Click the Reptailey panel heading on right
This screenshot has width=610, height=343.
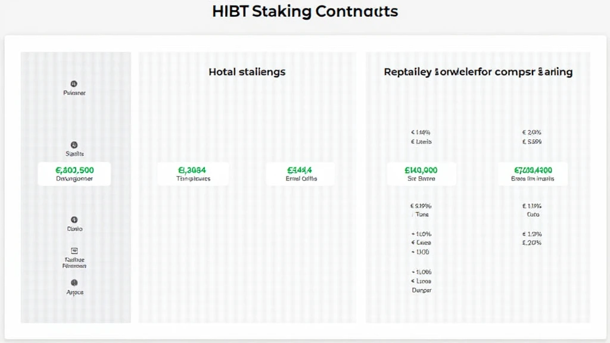click(x=478, y=72)
